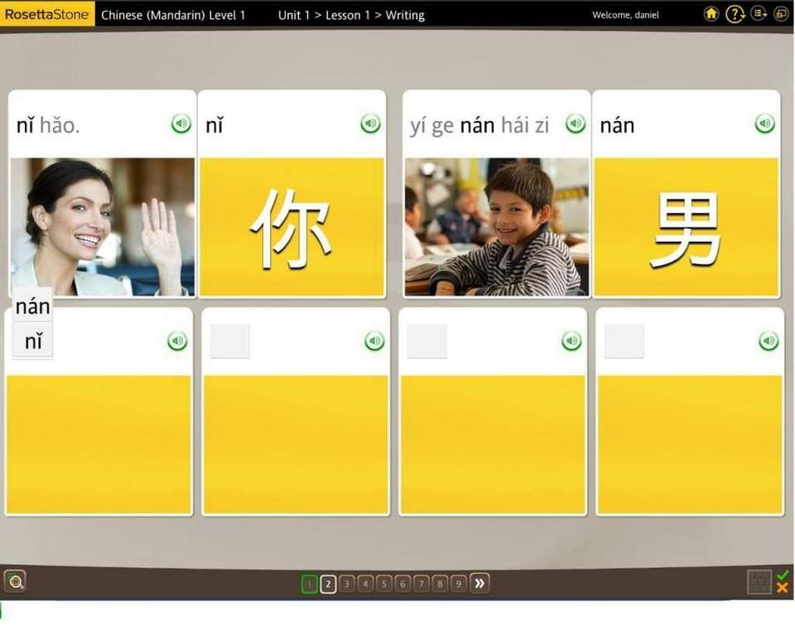Expand more pages with double-arrow button

point(479,583)
